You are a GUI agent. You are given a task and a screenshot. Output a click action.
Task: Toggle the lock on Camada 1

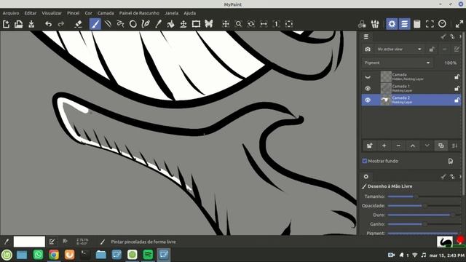click(x=457, y=89)
